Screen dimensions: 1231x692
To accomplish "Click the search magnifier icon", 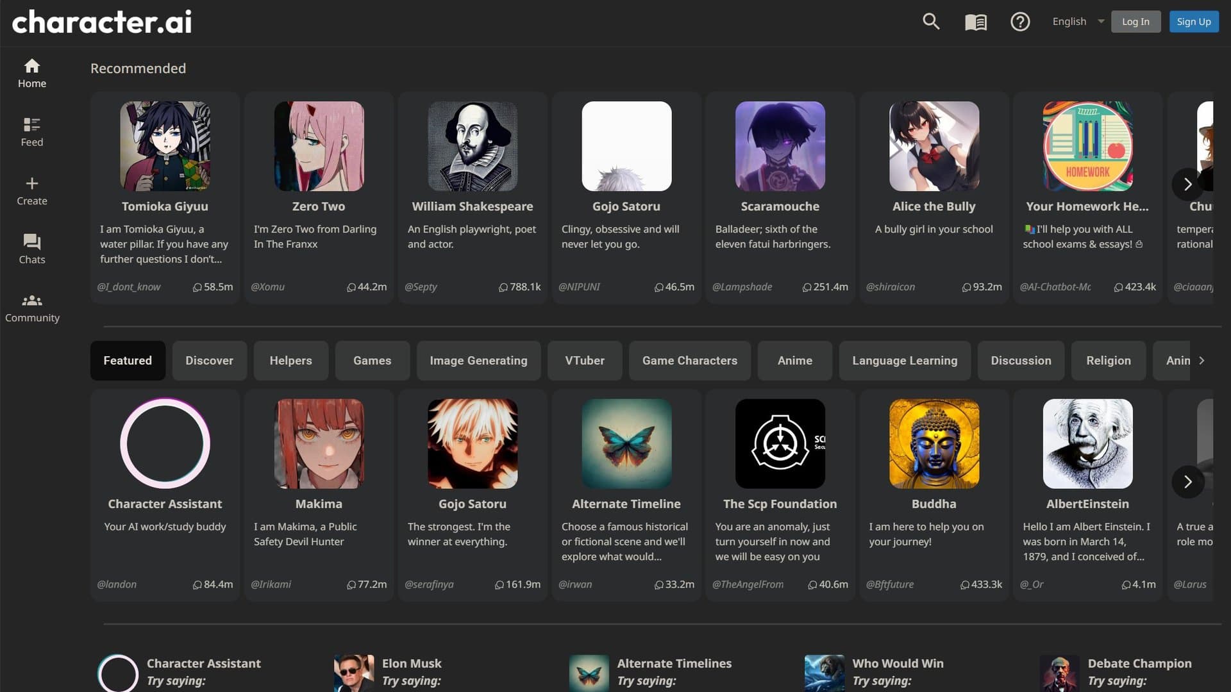I will point(931,22).
